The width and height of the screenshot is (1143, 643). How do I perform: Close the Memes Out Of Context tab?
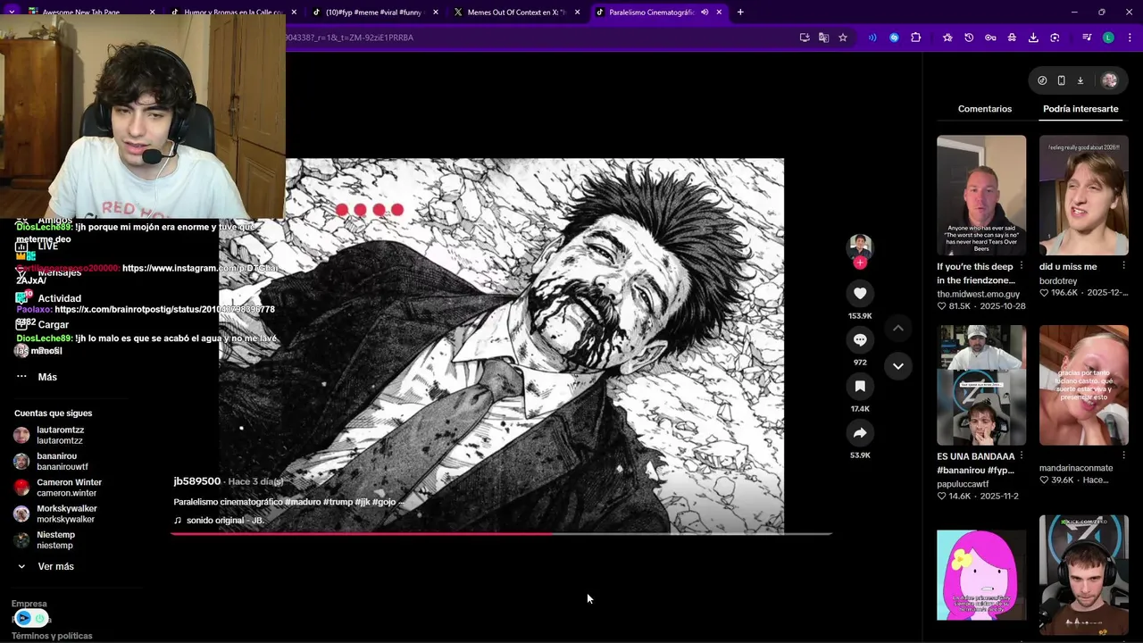(577, 13)
